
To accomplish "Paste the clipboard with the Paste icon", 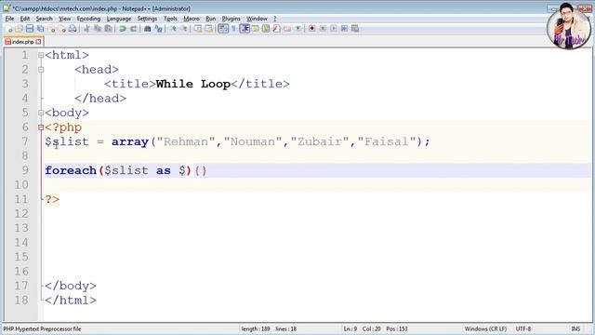I will tap(108, 29).
